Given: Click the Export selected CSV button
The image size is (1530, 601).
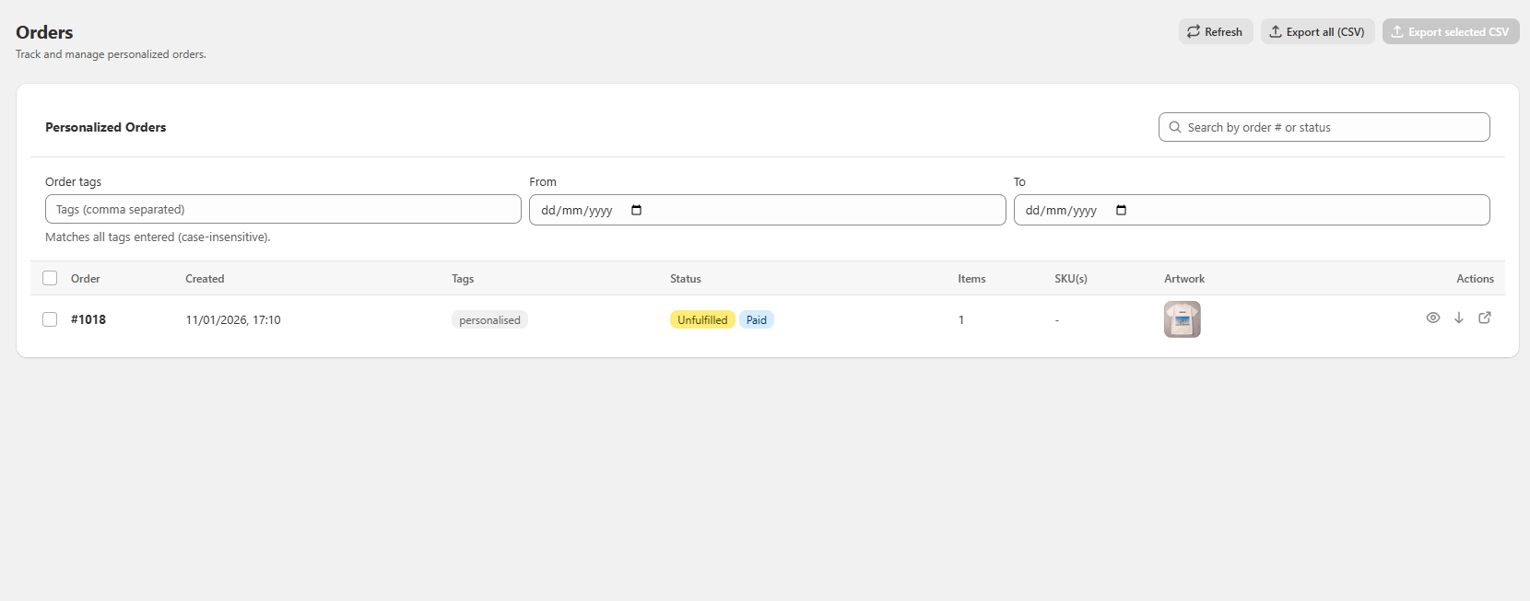Looking at the screenshot, I should point(1450,31).
